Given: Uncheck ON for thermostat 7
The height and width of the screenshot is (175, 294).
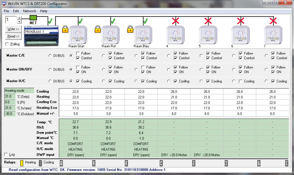Looking at the screenshot, I should (273, 72).
